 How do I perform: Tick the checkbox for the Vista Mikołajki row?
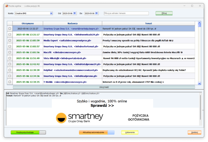click(x=10, y=58)
